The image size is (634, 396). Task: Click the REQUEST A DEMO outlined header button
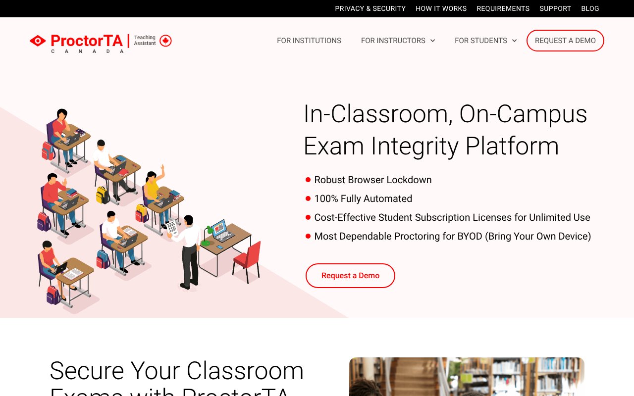click(565, 41)
